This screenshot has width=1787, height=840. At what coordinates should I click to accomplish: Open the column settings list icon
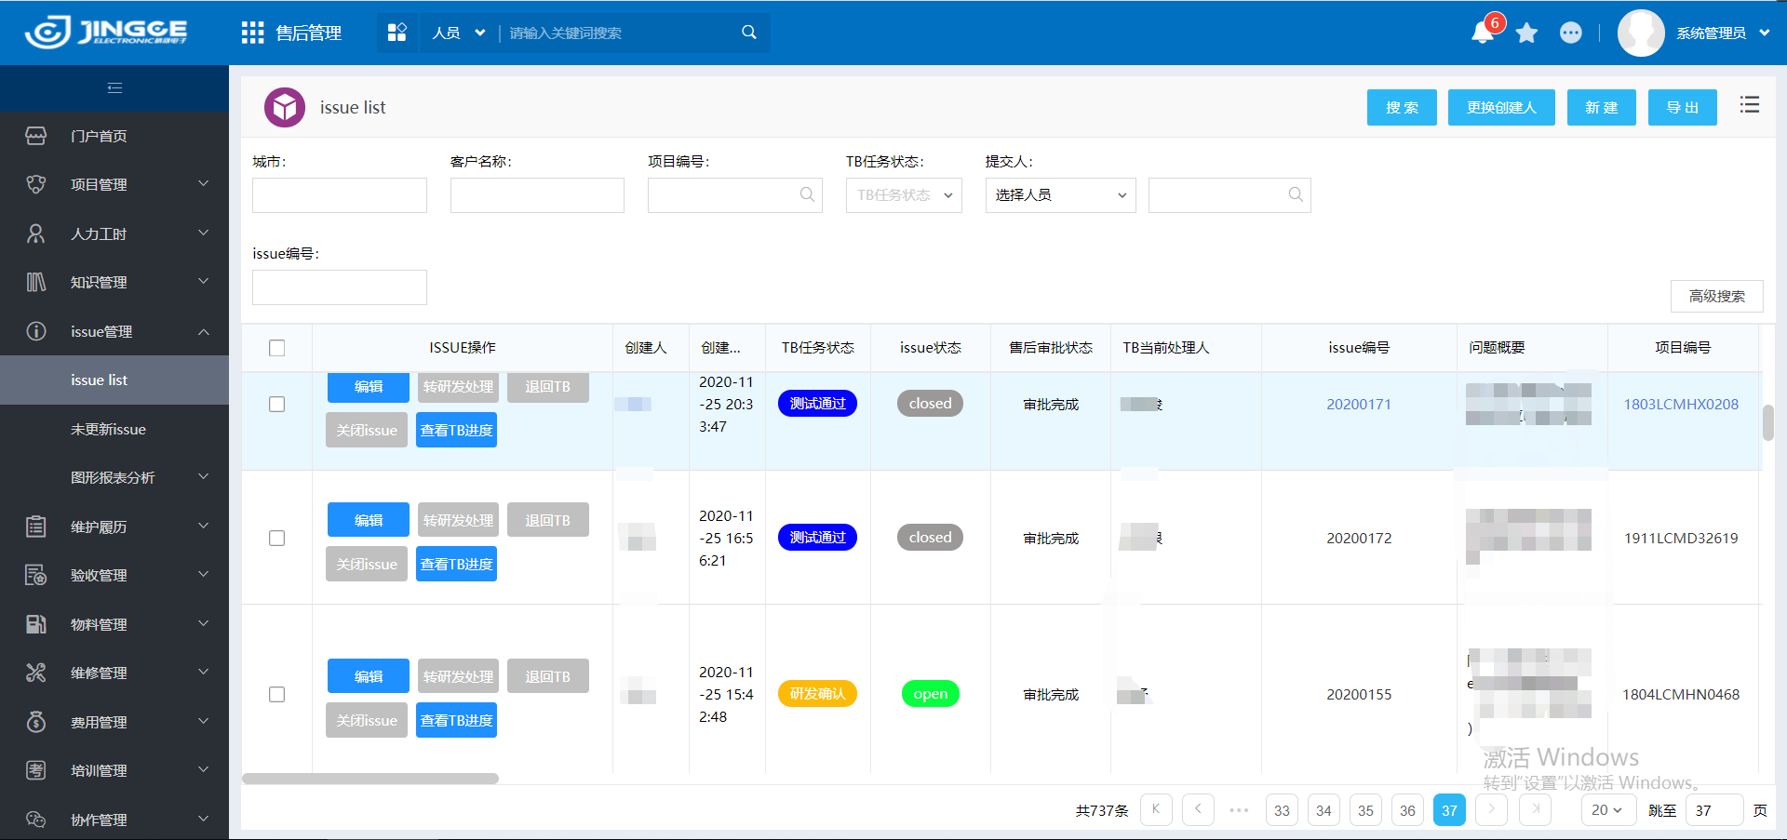[1750, 105]
